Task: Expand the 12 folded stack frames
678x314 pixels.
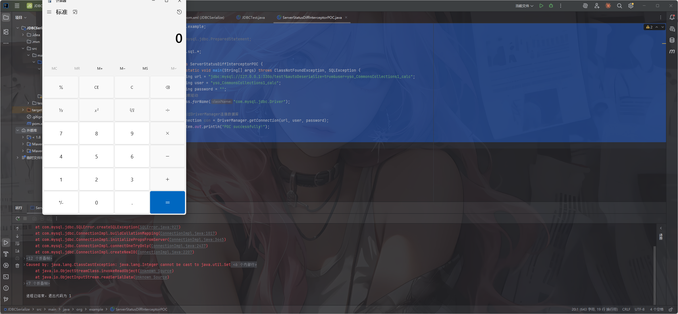Action: point(39,258)
